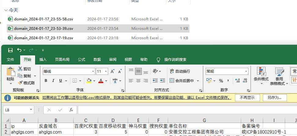Screen dimensions: 297x136
Task: Decrease font size with small A icon
Action: click(120, 71)
